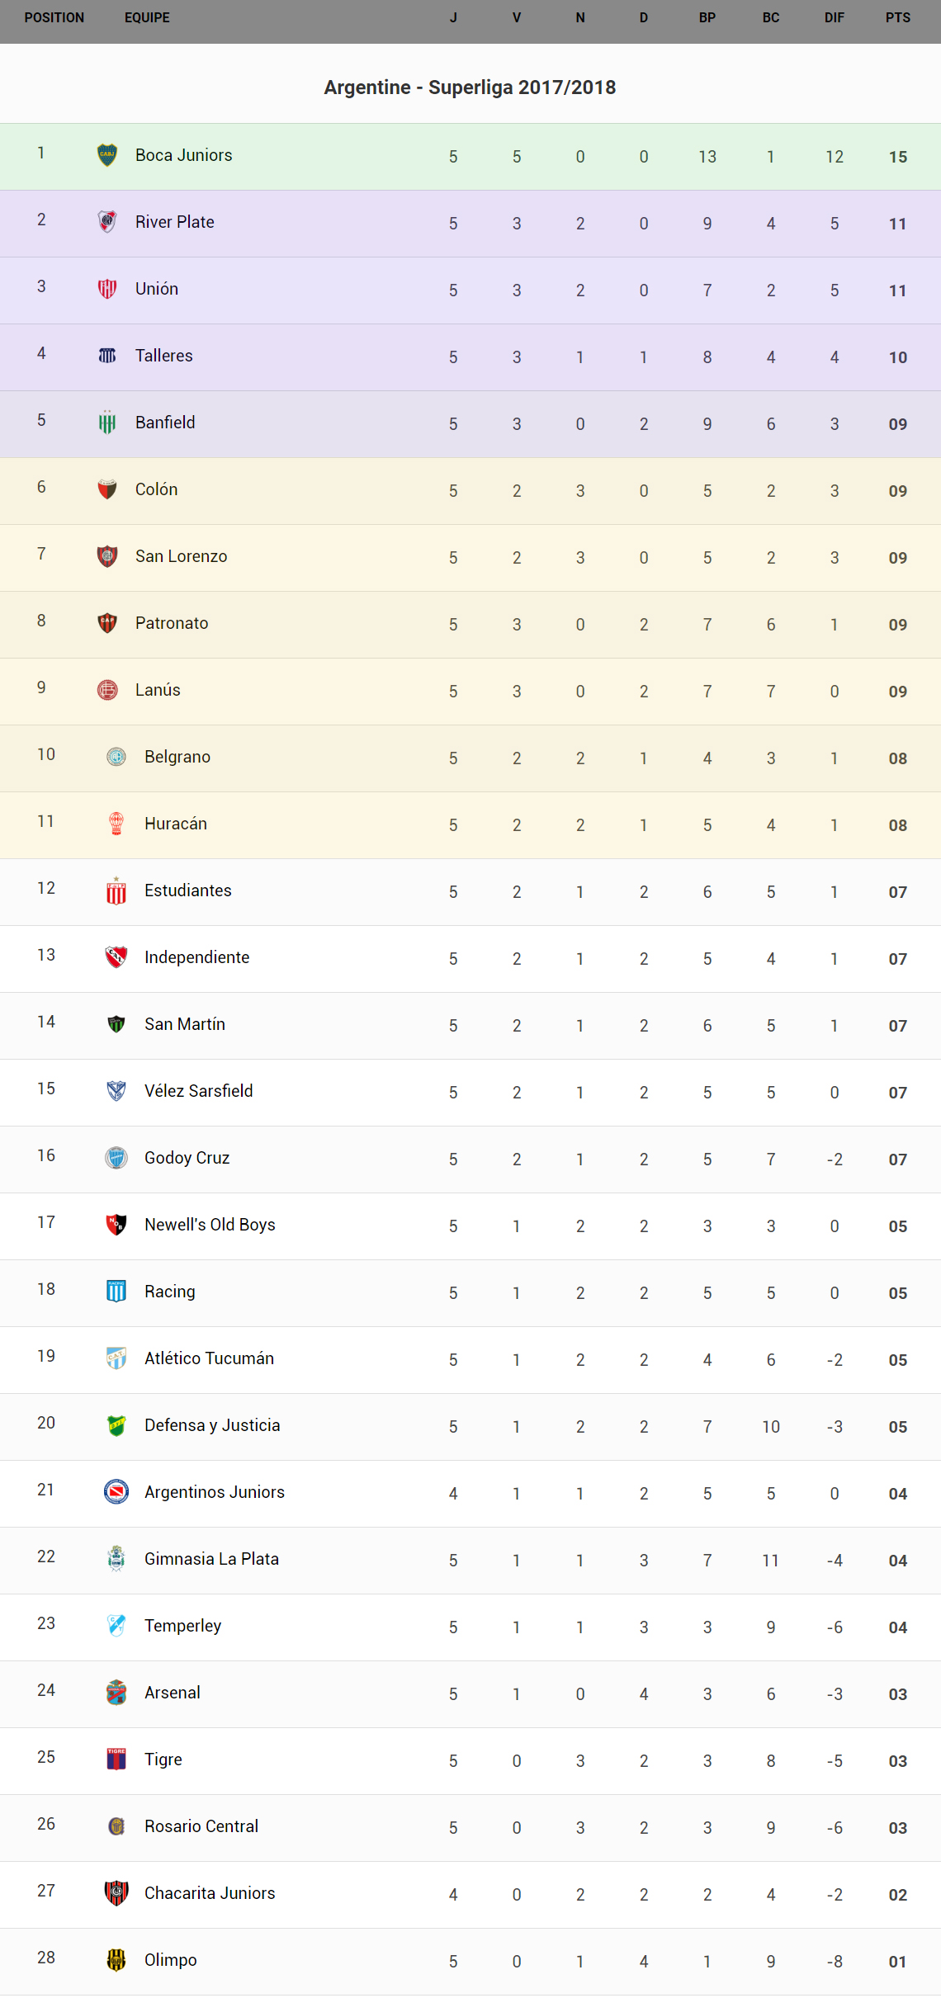Viewport: 941px width, 1998px height.
Task: Click the River Plate team crest
Action: coord(107,221)
